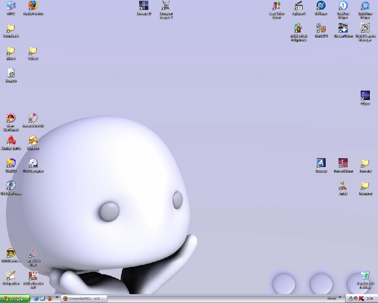Click the Notepad++ desktop icon
The width and height of the screenshot is (378, 303).
coord(11,276)
